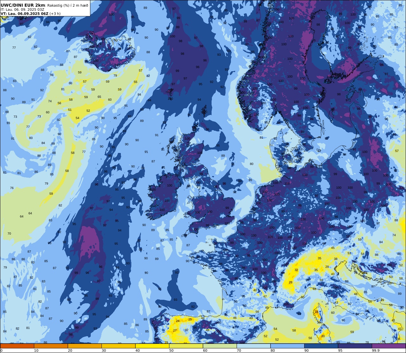Pick the legend swatch between 80 and 90

[287, 346]
